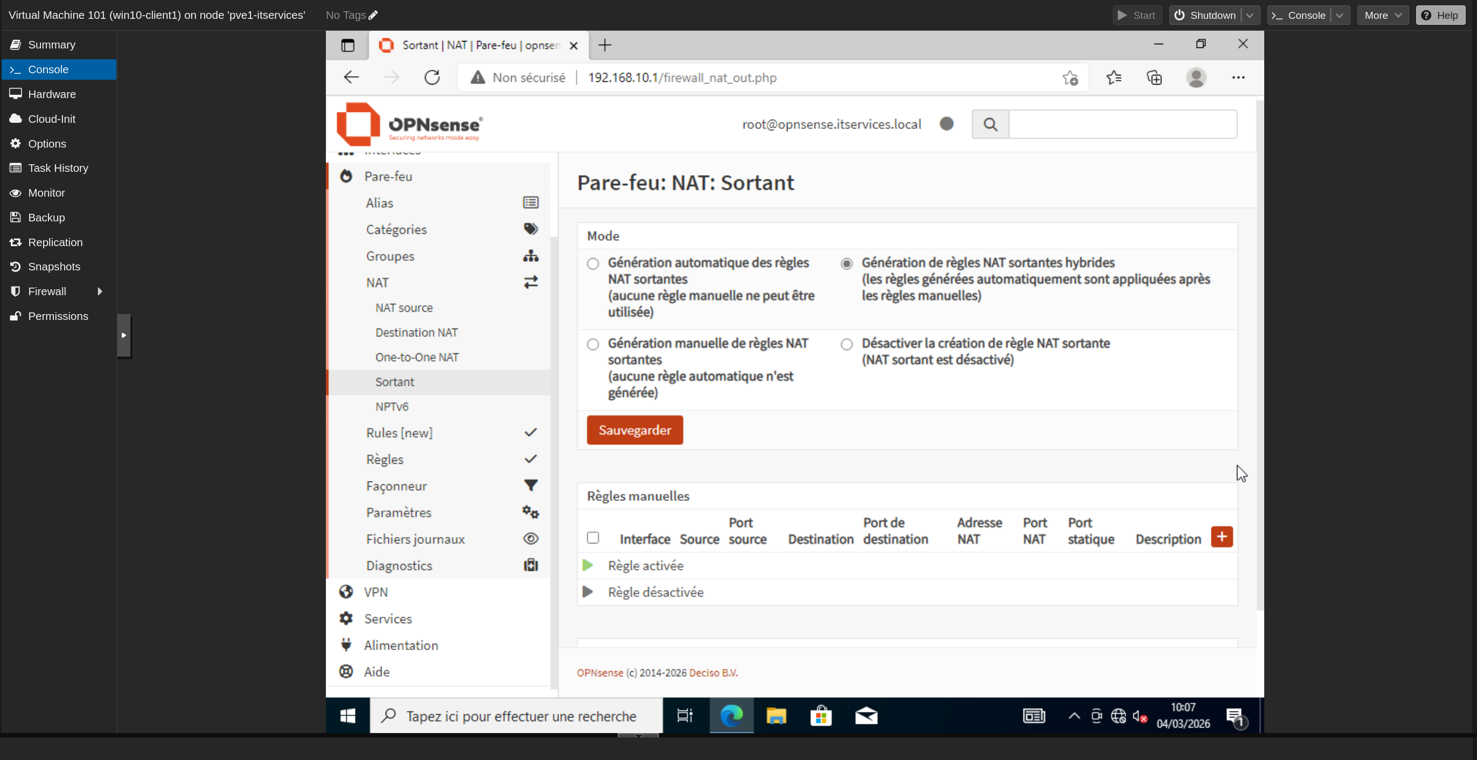Click the OPNsense search input field

pos(1122,124)
